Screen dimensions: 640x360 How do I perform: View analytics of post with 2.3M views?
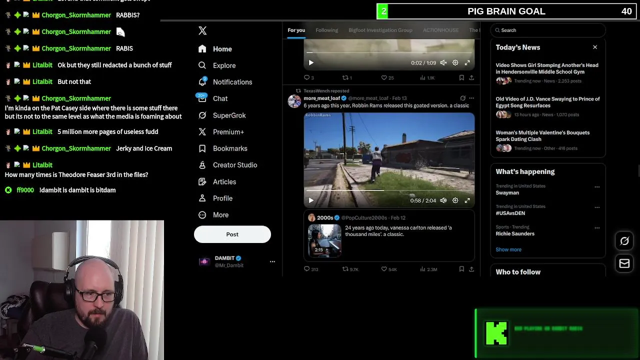[428, 269]
